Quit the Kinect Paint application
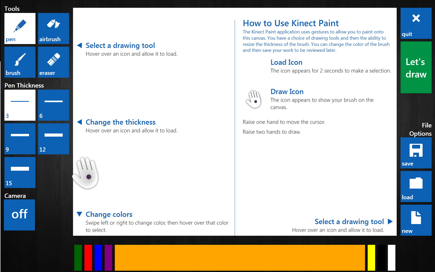 point(416,23)
